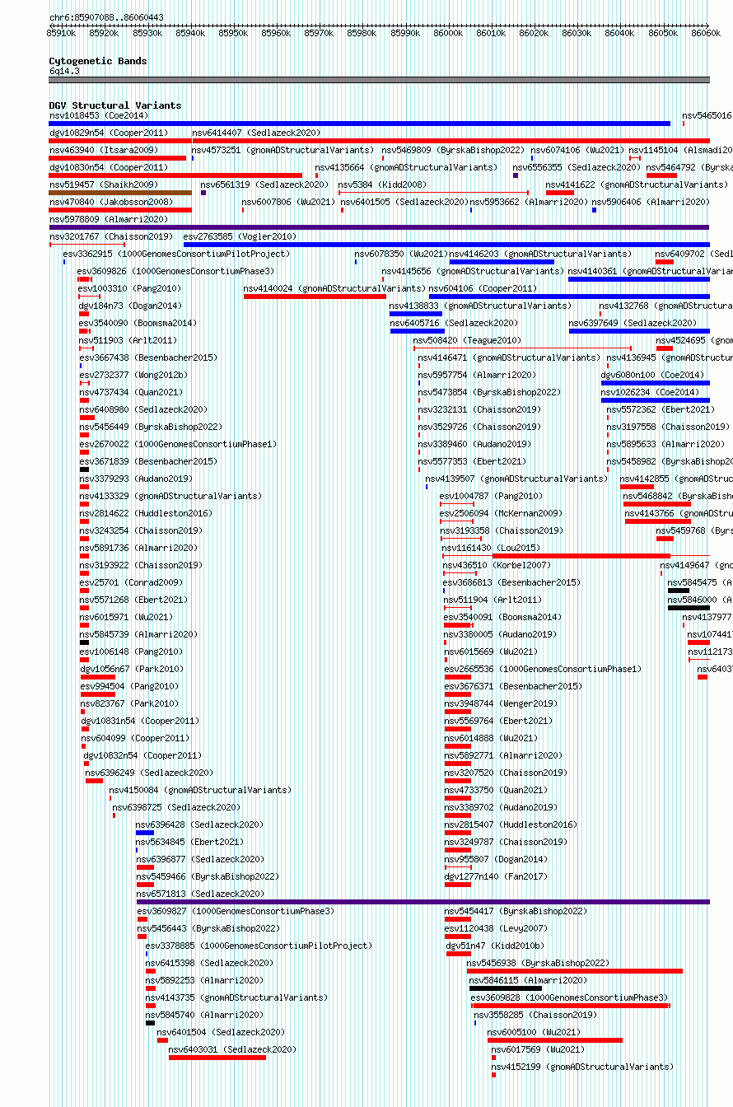Click nsv5469809 (ByrskaBishop2022) label
This screenshot has width=733, height=1107.
pos(452,150)
